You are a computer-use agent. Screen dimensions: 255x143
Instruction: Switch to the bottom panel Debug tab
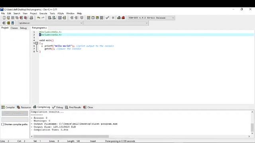point(57,107)
